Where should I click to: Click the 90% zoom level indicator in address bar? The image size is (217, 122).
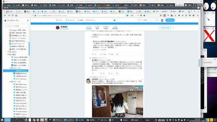(x=132, y=16)
